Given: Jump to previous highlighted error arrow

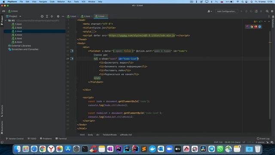Looking at the screenshot, I should click(x=265, y=22).
